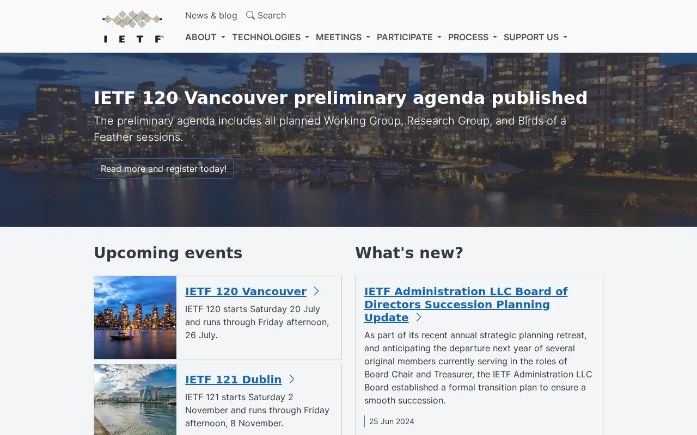Go to News & blog
Viewport: 697px width, 435px height.
click(211, 15)
